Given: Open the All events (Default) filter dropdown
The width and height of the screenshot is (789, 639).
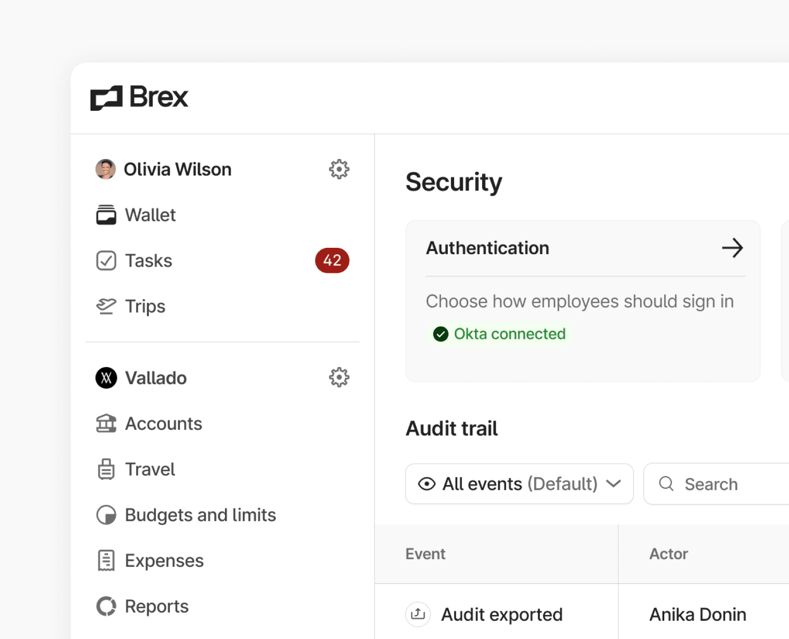Looking at the screenshot, I should click(519, 483).
